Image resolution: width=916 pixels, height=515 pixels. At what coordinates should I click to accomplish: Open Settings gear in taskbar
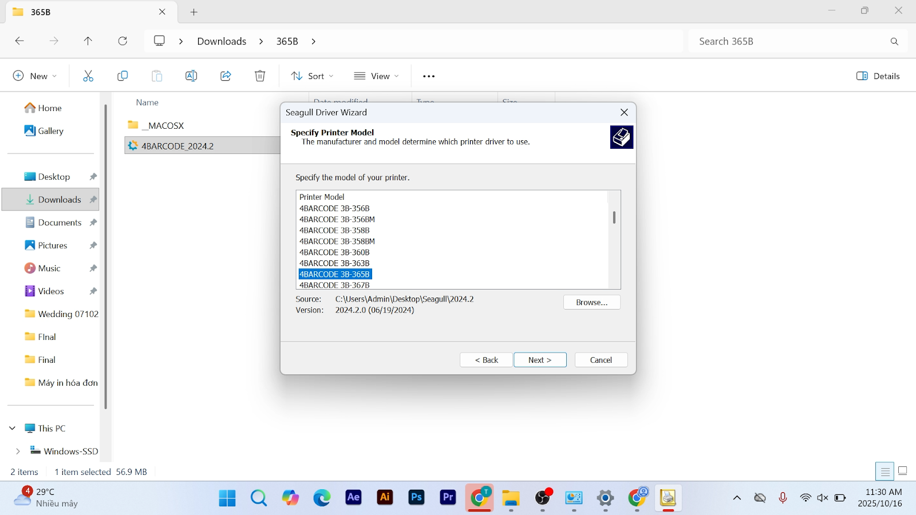coord(605,498)
